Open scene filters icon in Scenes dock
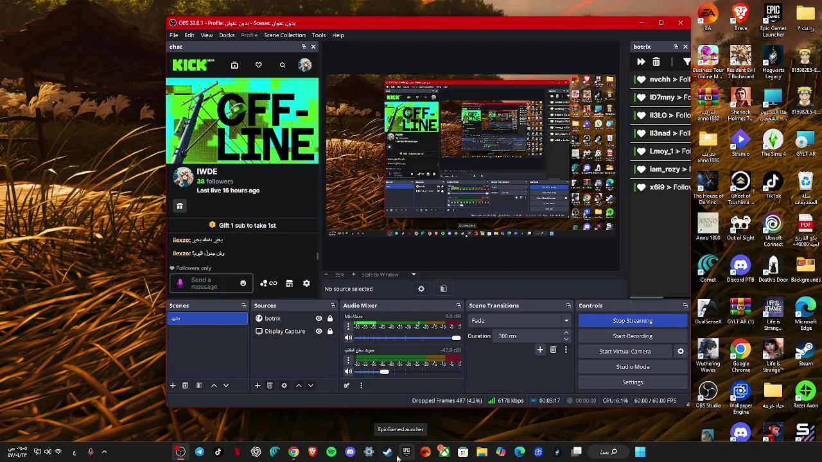 click(x=199, y=386)
